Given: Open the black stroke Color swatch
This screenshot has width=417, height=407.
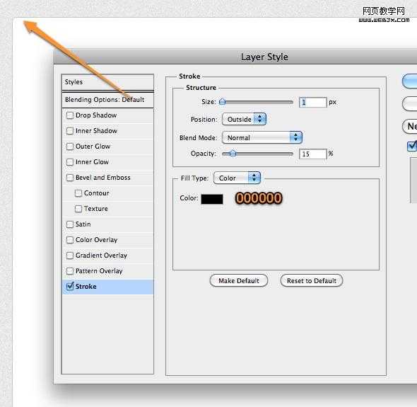Looking at the screenshot, I should click(212, 199).
